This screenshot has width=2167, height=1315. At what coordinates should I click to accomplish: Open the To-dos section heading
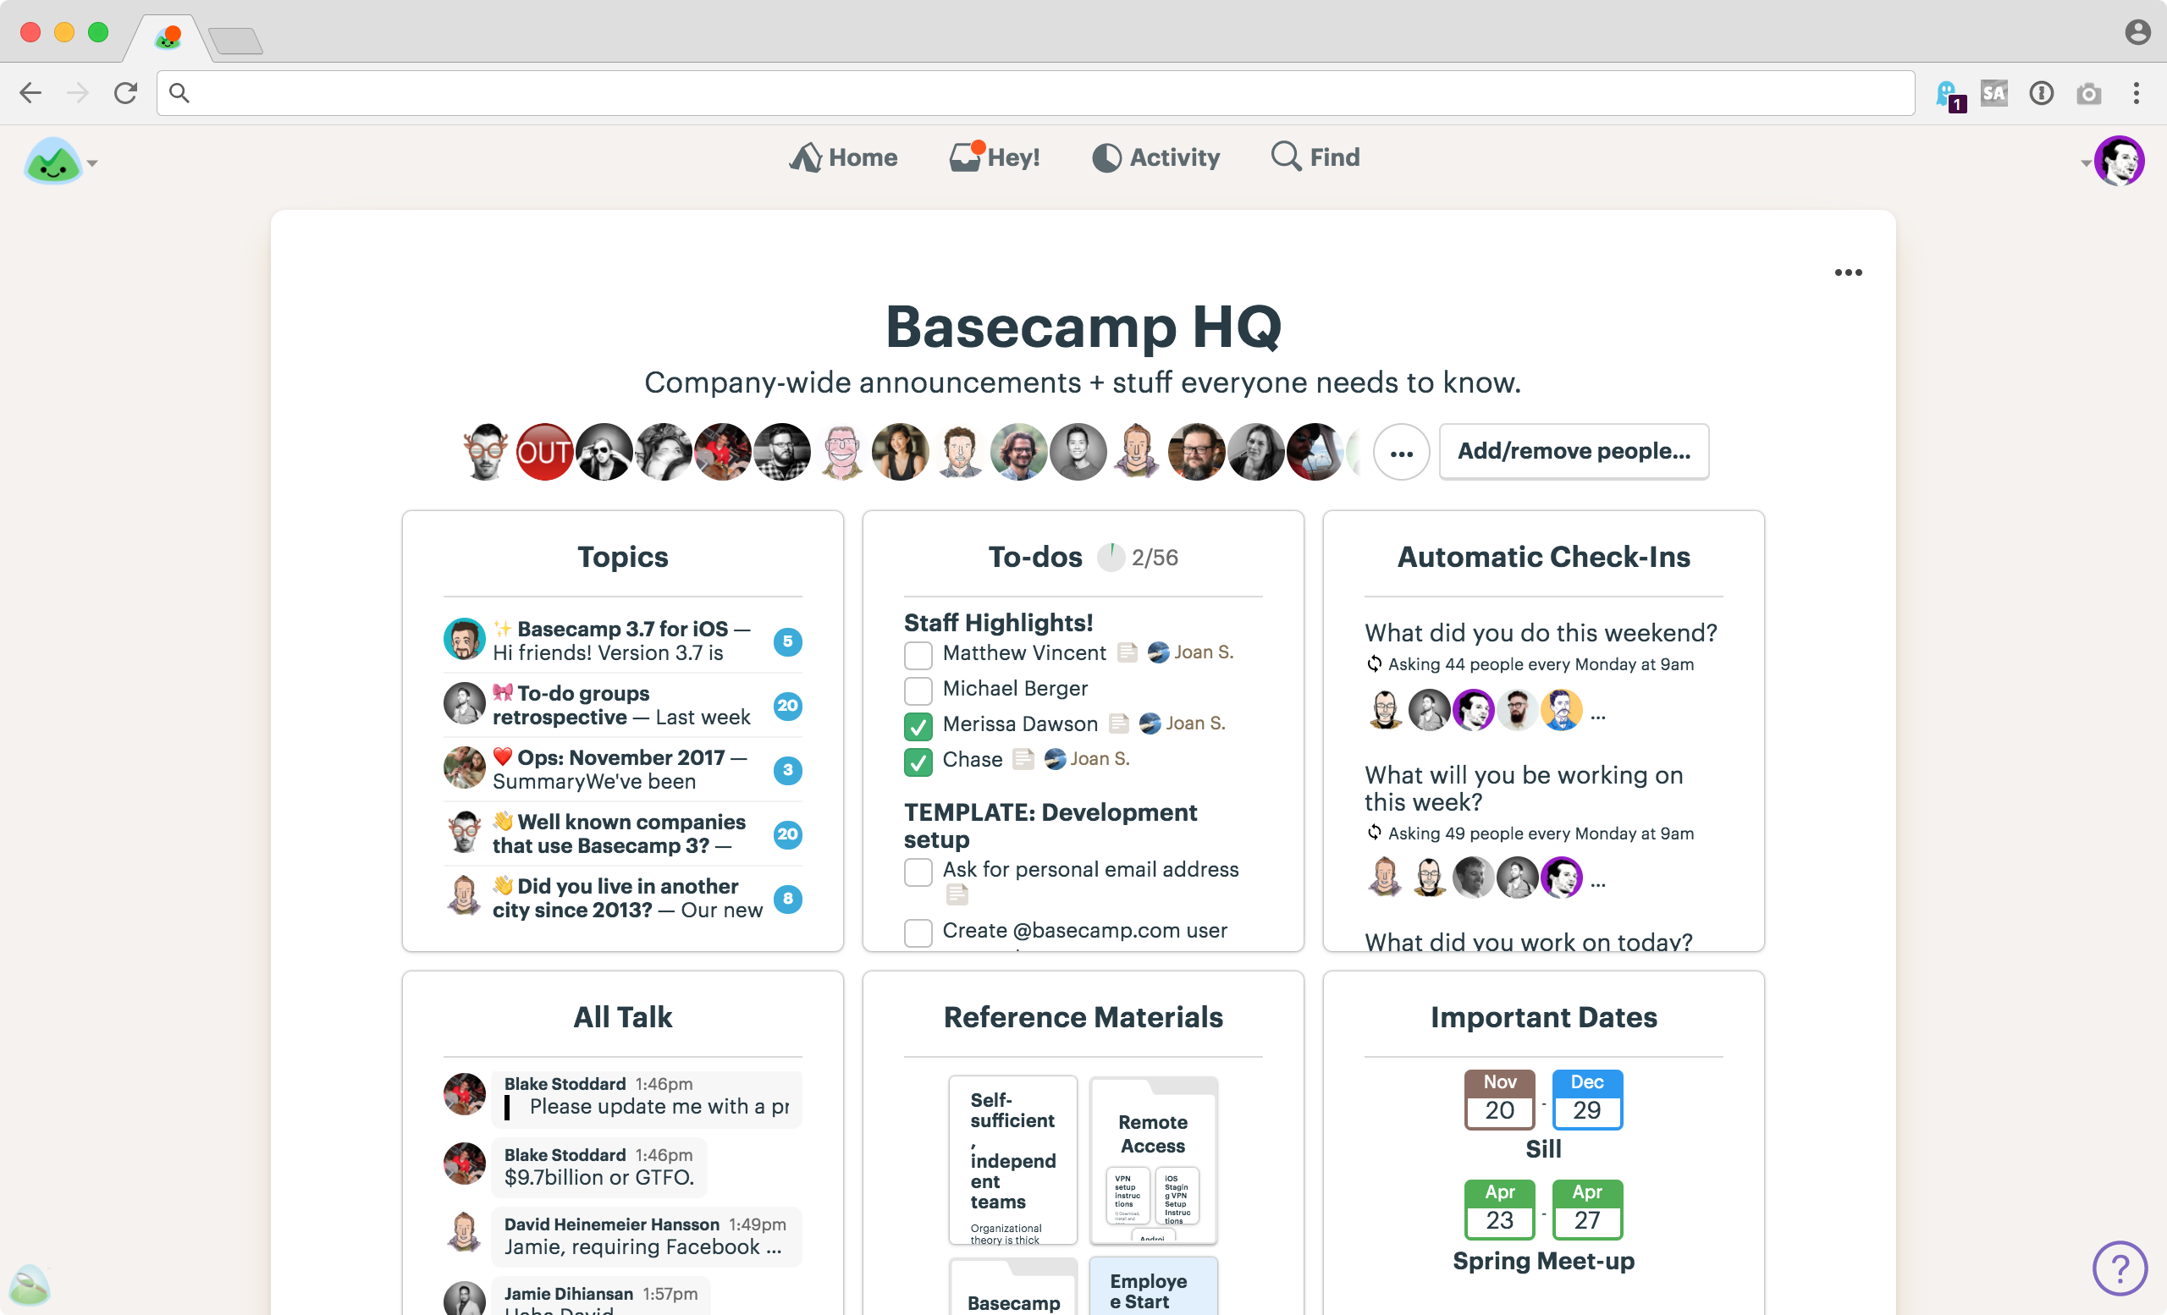click(x=1035, y=557)
